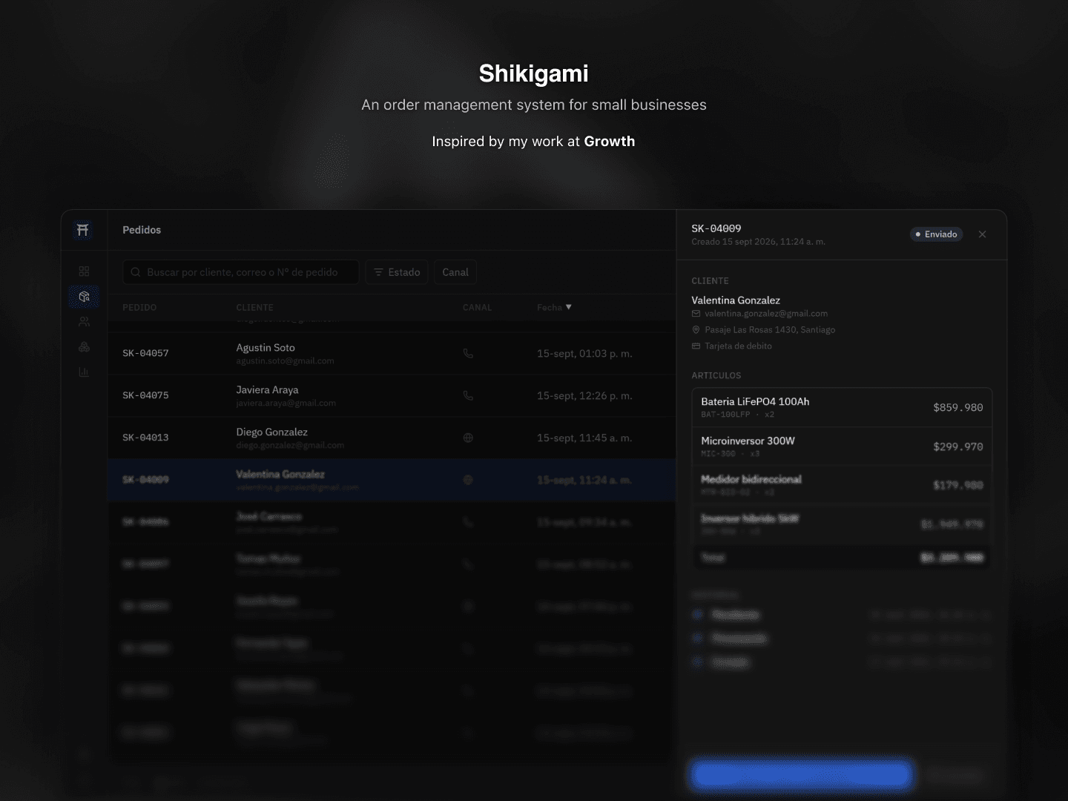This screenshot has height=801, width=1068.
Task: Click the date 15-sept, 12:26 p. m.
Action: pos(584,396)
